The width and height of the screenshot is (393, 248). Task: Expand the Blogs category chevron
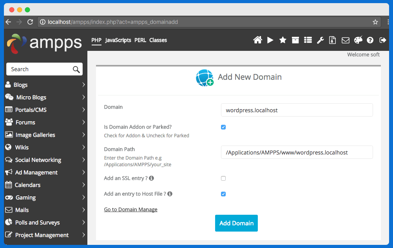coord(83,85)
